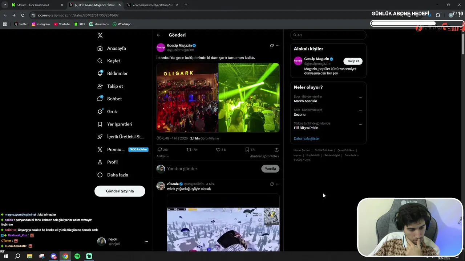This screenshot has height=261, width=465.
Task: Open File Explorer from the taskbar
Action: (x=30, y=256)
